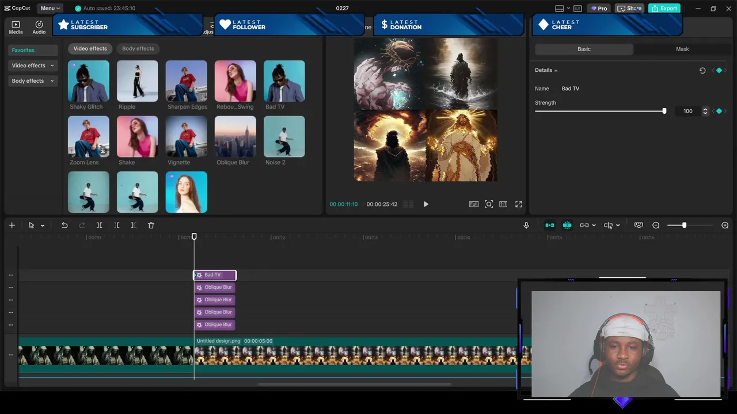Enter fullscreen preview
This screenshot has height=414, width=737.
(x=519, y=204)
